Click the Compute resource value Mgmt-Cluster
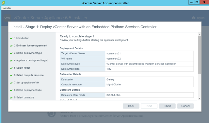 (x=114, y=84)
